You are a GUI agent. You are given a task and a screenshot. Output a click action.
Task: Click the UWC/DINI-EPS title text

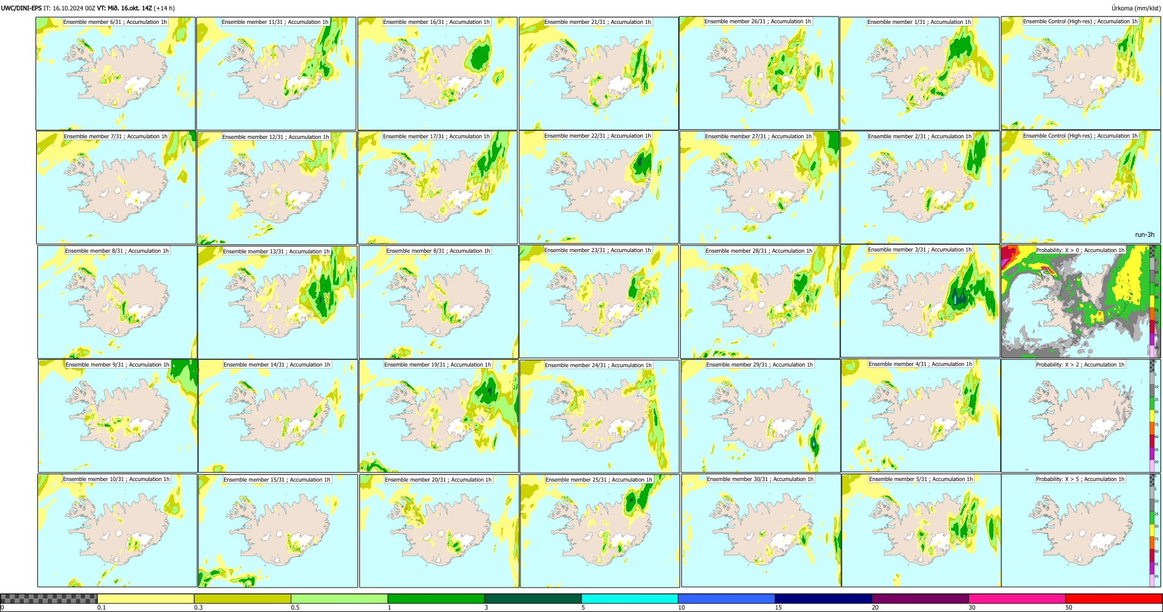pyautogui.click(x=21, y=8)
